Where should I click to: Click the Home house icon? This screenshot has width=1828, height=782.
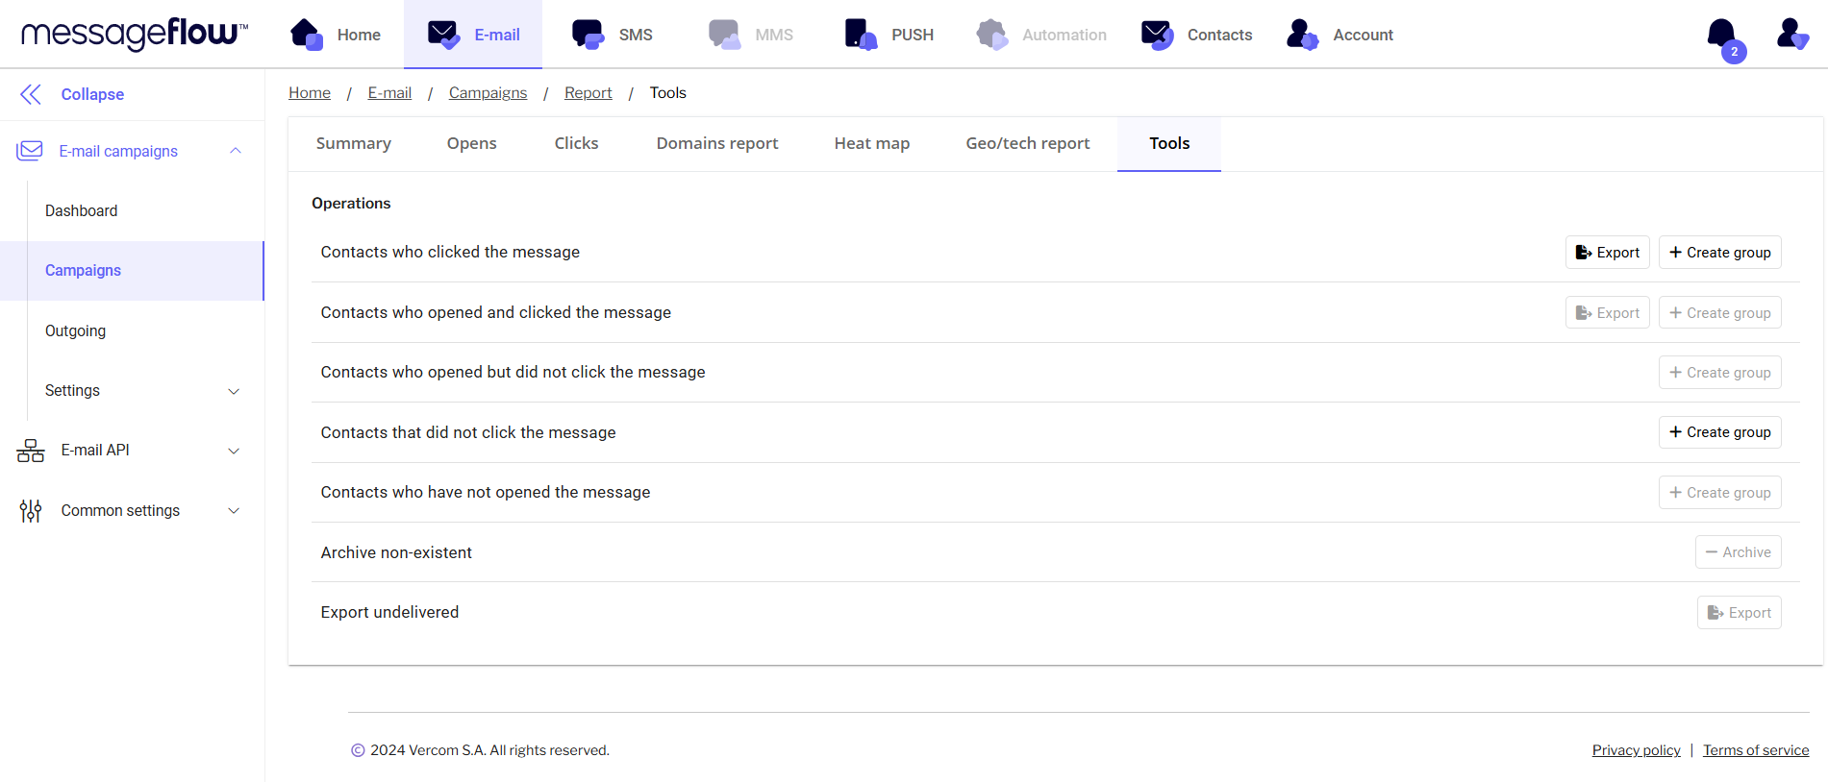point(307,35)
